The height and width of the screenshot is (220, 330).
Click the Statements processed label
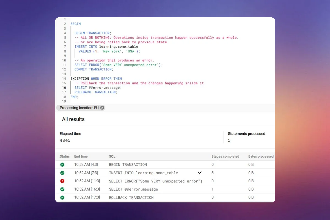click(246, 134)
